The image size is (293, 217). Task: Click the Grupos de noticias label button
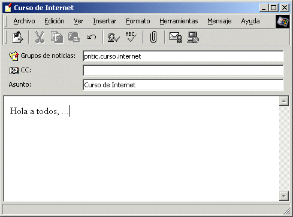click(48, 56)
